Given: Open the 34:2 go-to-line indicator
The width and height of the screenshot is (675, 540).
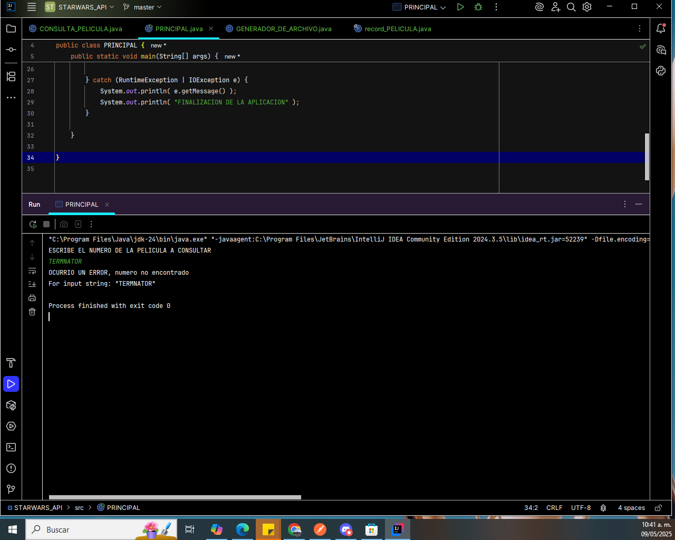Looking at the screenshot, I should 531,508.
